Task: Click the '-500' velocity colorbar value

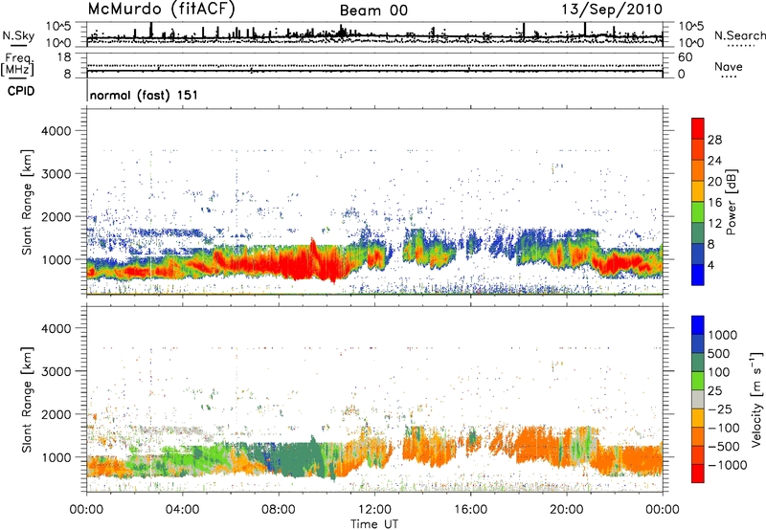Action: (x=724, y=446)
